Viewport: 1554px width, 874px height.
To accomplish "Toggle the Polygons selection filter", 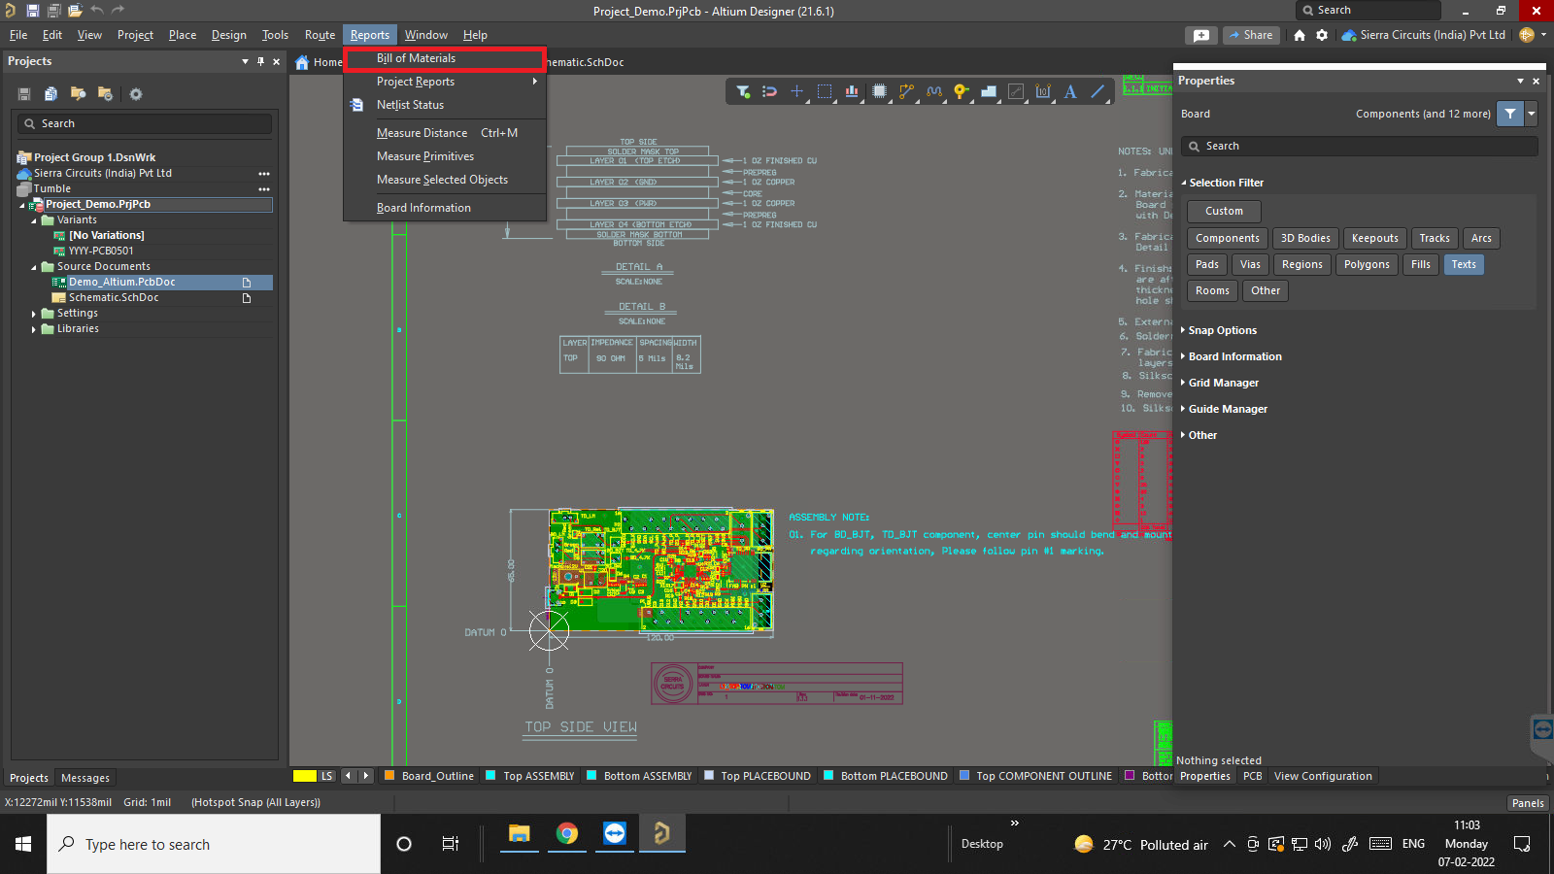I will click(x=1367, y=264).
